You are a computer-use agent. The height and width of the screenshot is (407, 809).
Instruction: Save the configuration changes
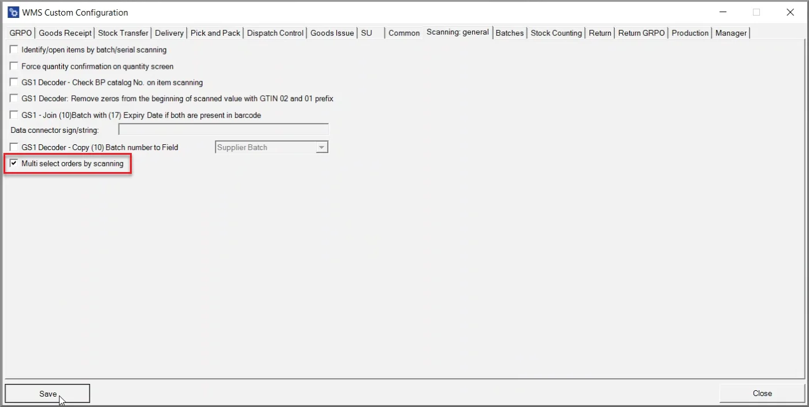pyautogui.click(x=47, y=394)
